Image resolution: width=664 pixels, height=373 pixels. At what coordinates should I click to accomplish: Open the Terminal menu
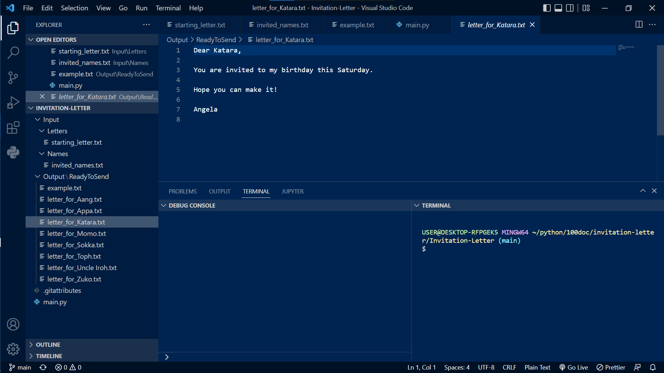tap(168, 8)
